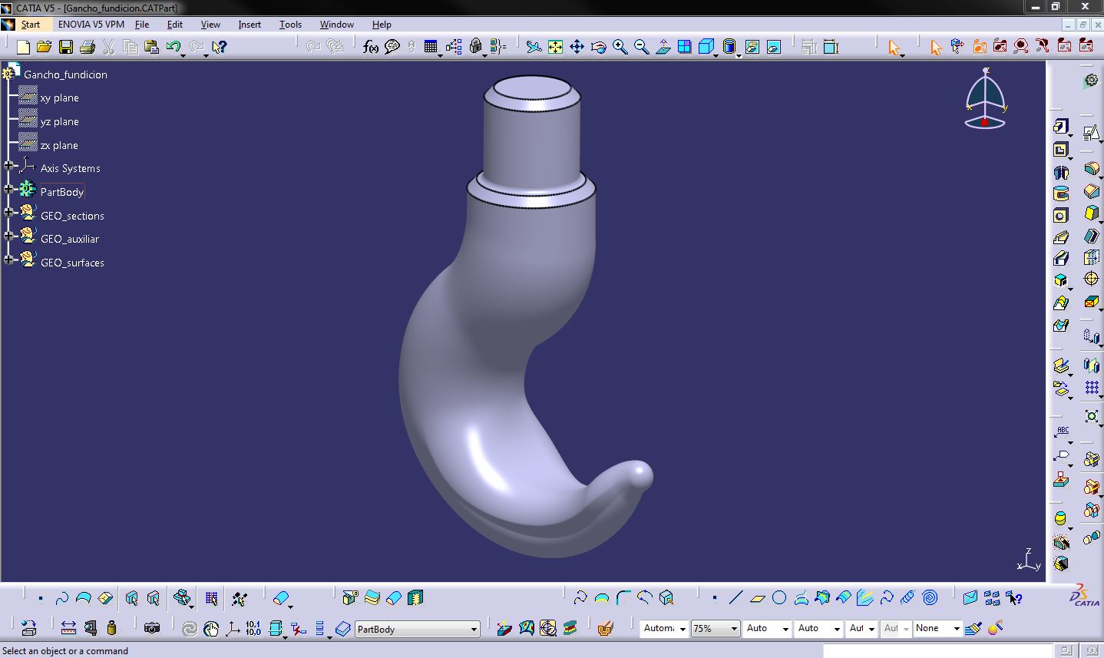Open the view mode cube dropdown arrow

pyautogui.click(x=716, y=55)
